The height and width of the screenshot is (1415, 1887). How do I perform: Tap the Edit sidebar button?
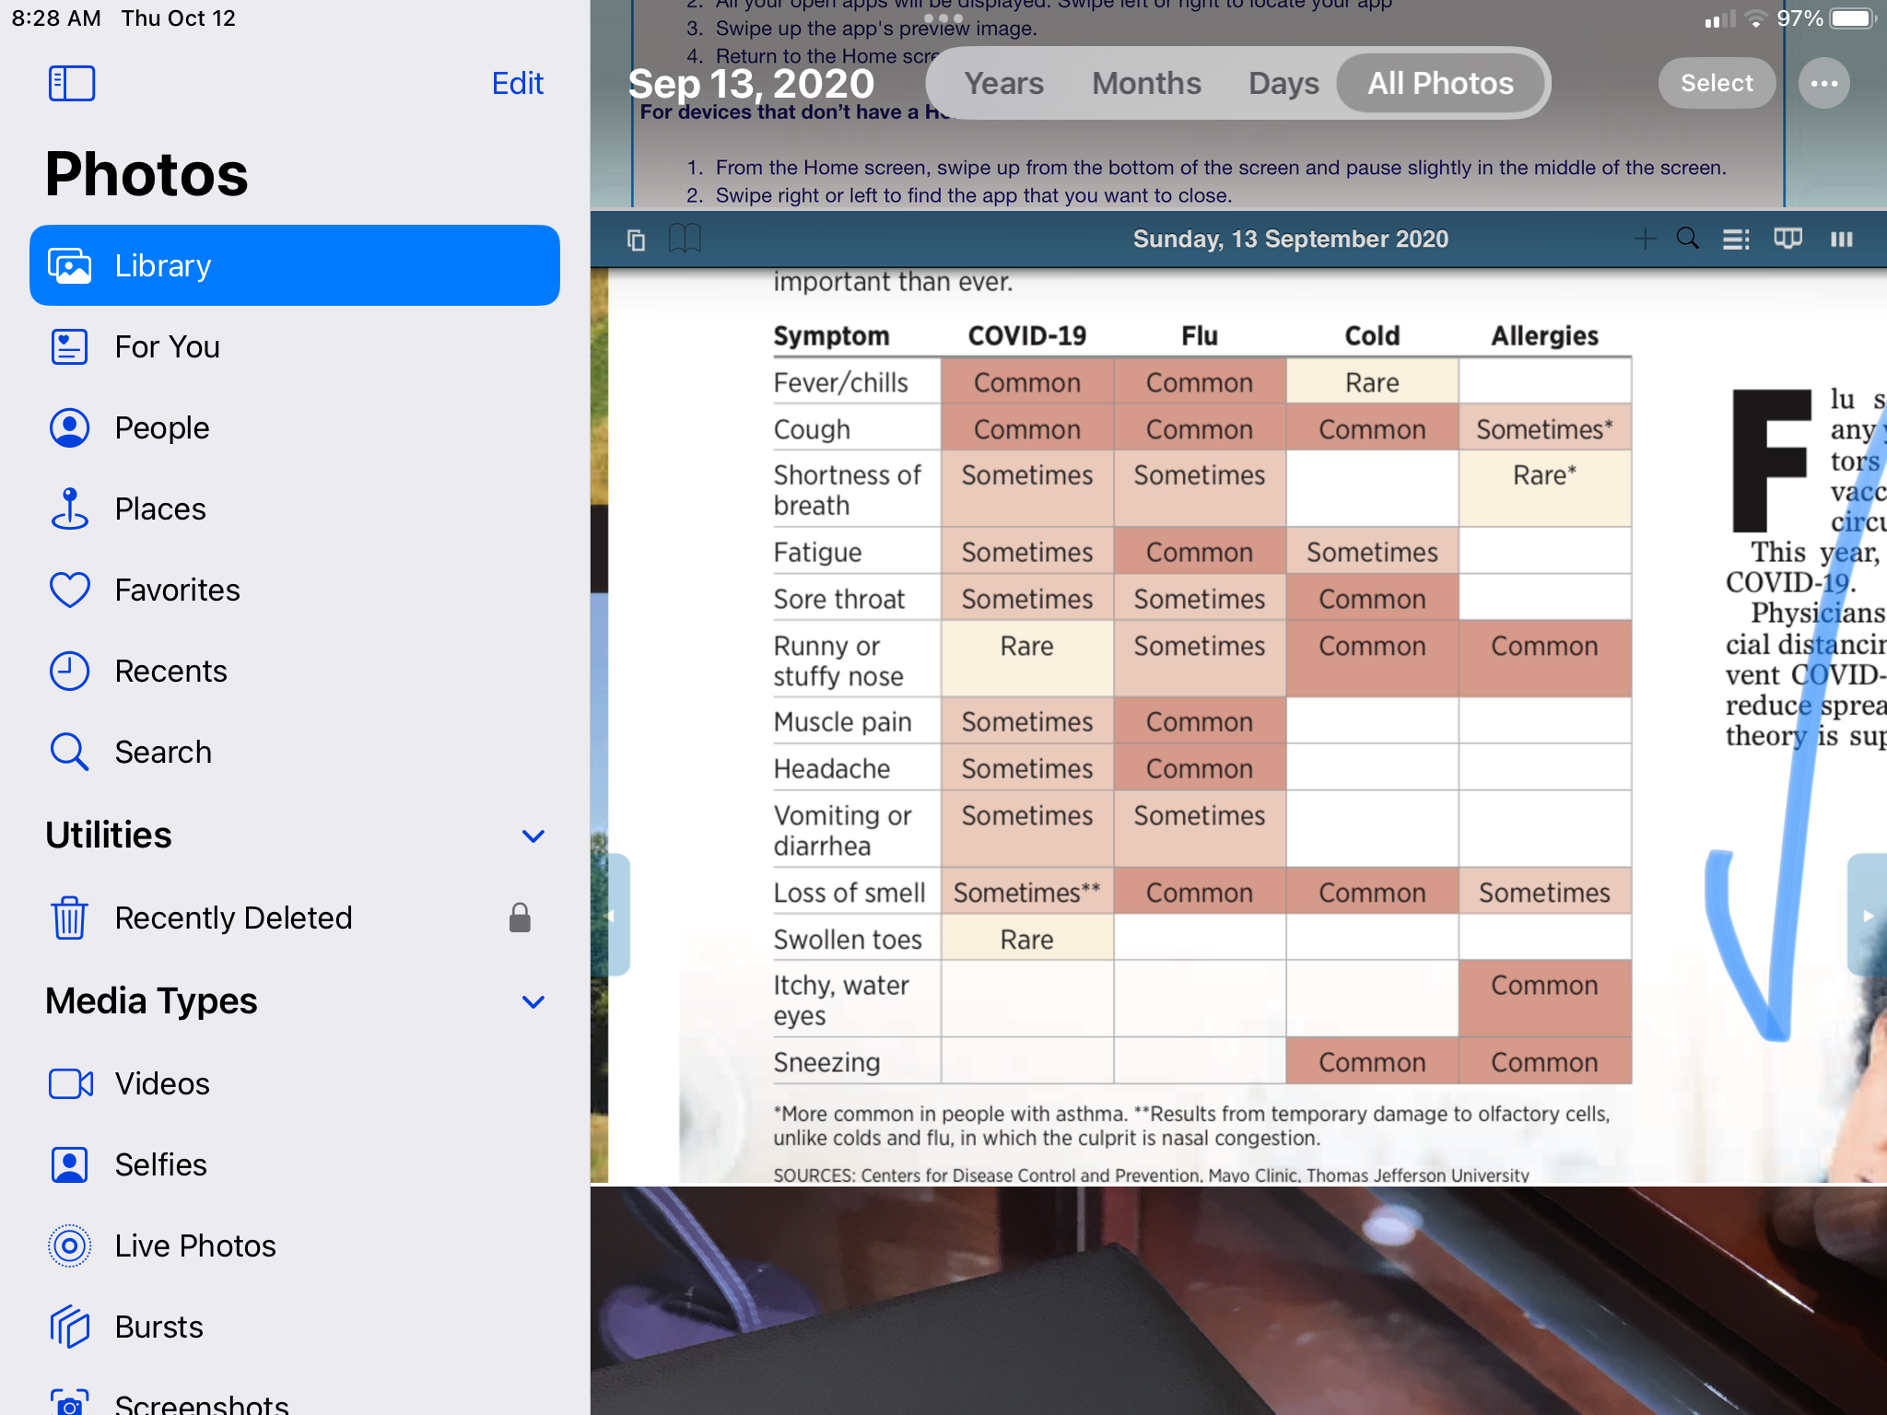pos(517,83)
